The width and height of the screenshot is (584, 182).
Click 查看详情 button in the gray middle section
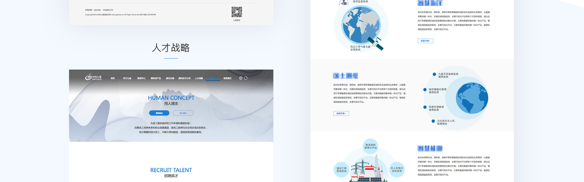(x=341, y=114)
